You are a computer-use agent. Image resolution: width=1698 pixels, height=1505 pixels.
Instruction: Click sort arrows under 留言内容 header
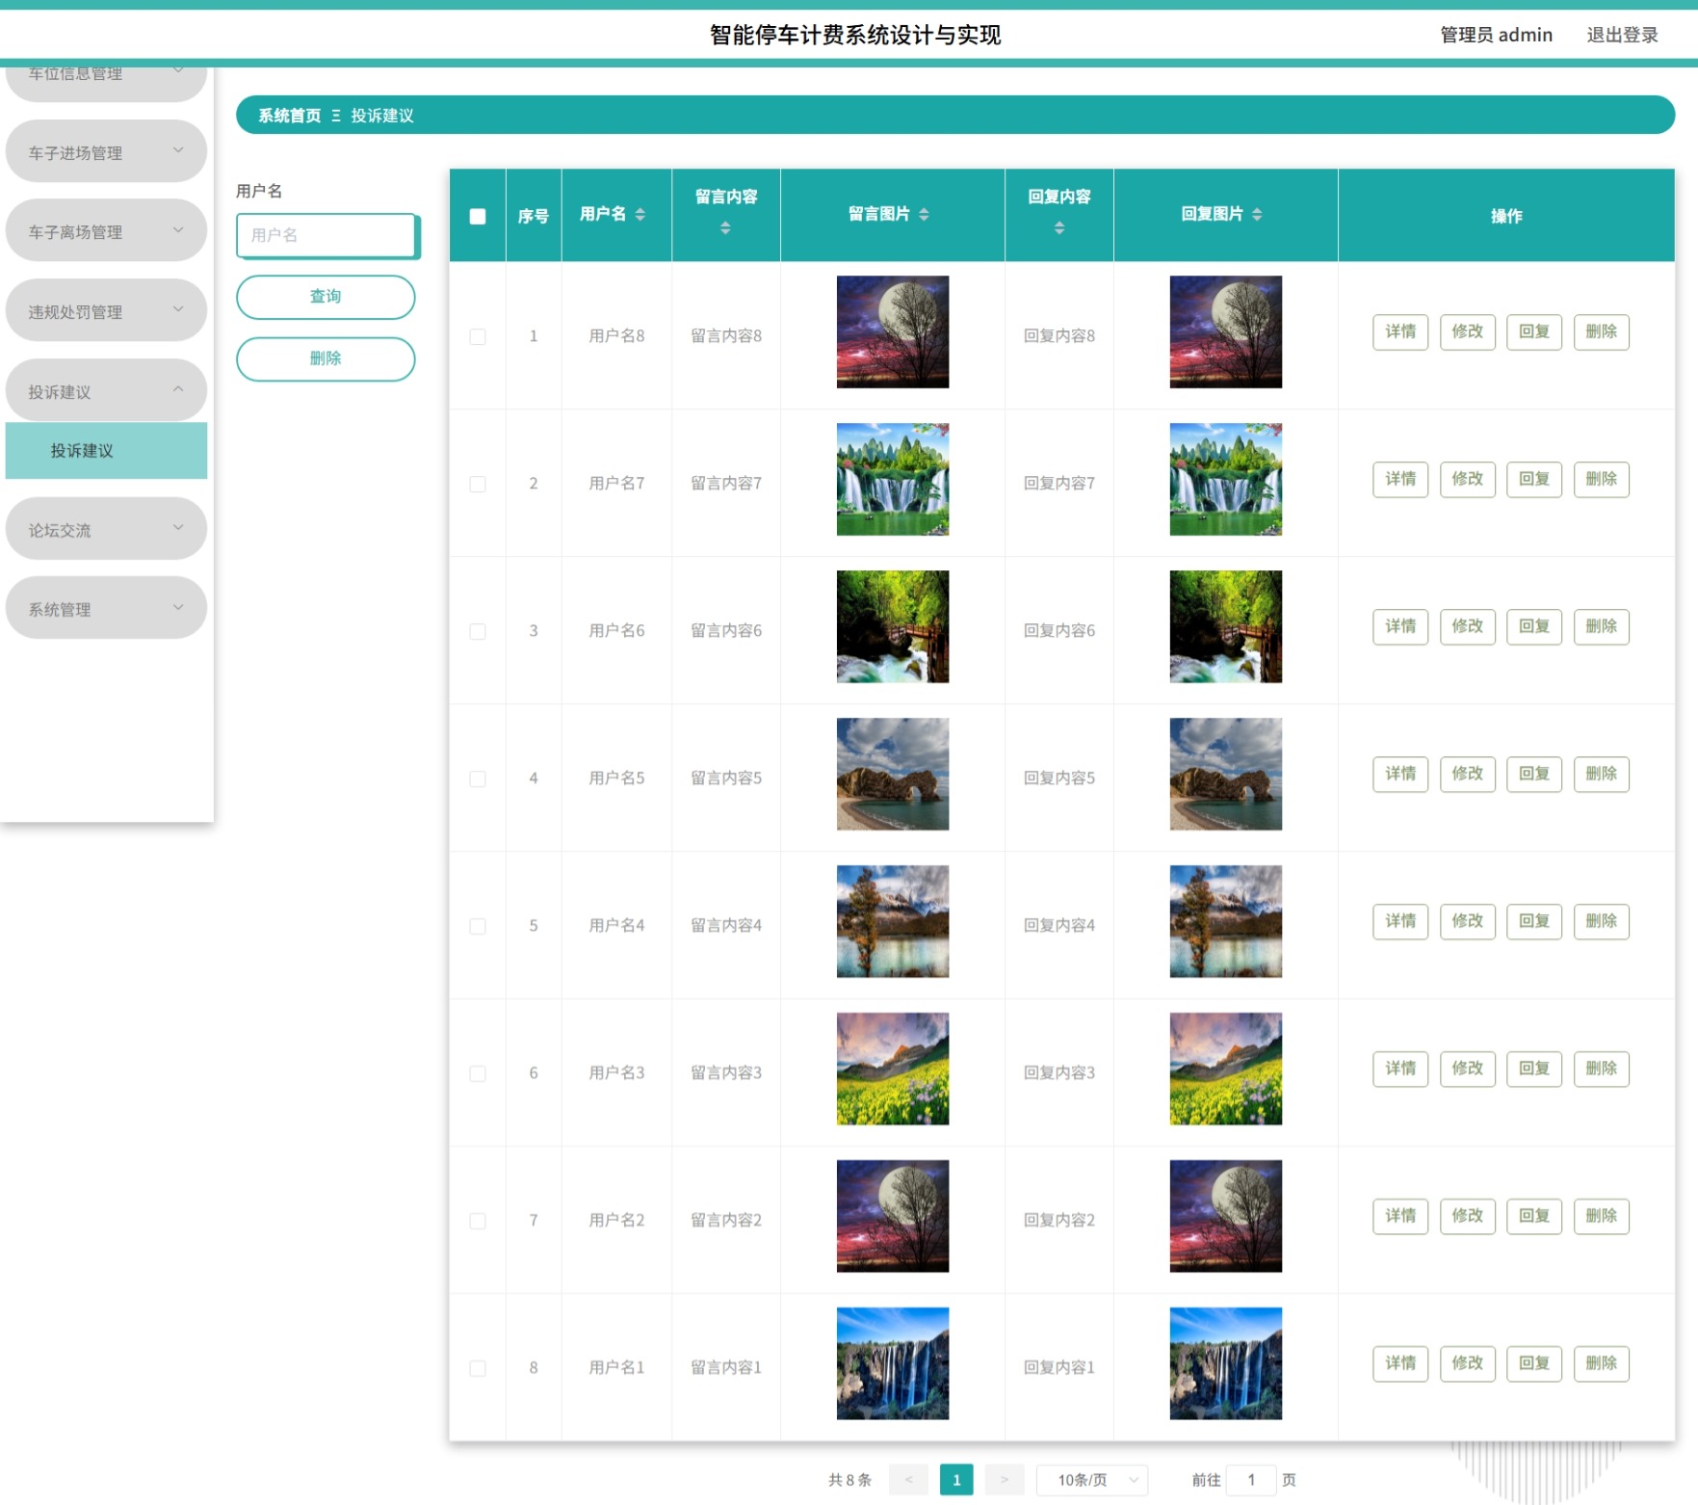point(725,228)
